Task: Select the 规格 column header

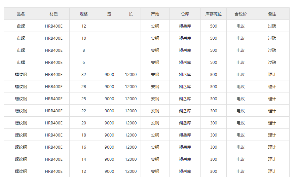Action: [84, 14]
